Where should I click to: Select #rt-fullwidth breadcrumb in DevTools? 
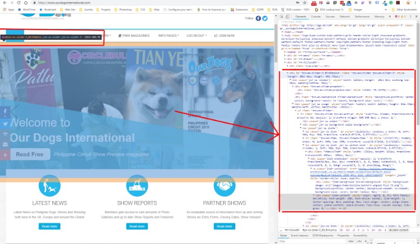point(292,230)
